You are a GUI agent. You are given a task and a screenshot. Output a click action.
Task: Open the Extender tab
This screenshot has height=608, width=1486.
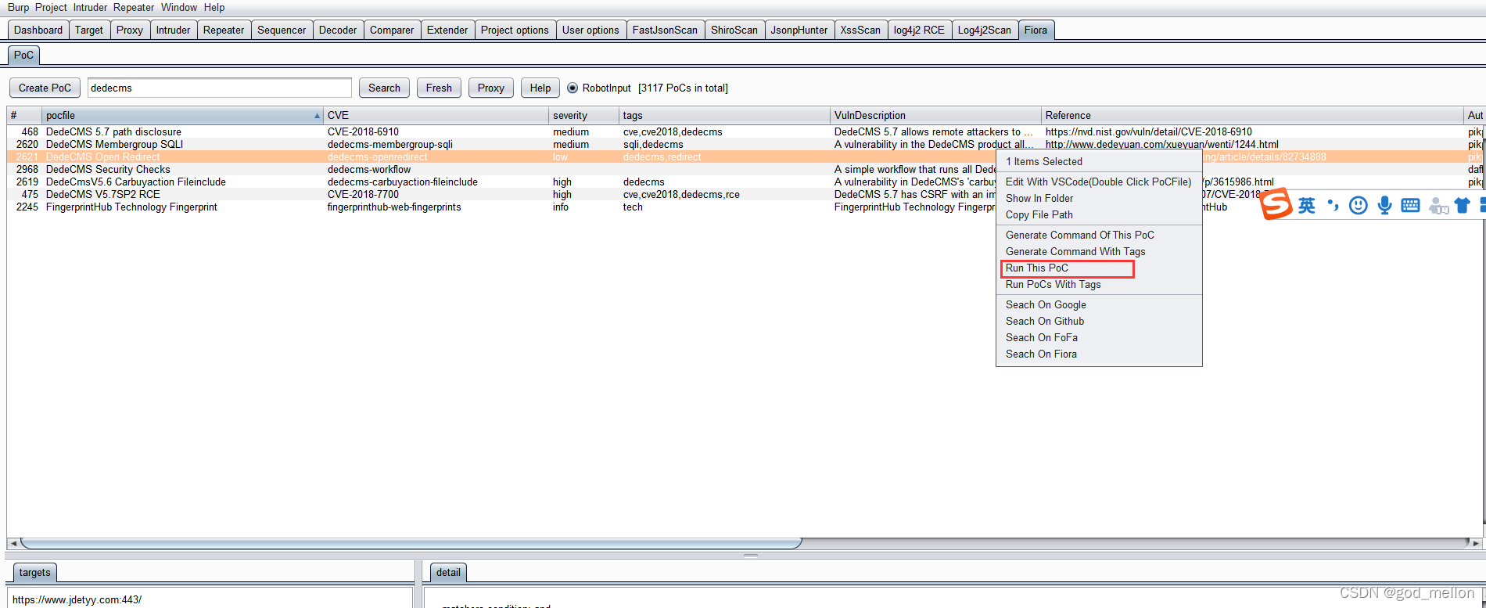pyautogui.click(x=447, y=30)
